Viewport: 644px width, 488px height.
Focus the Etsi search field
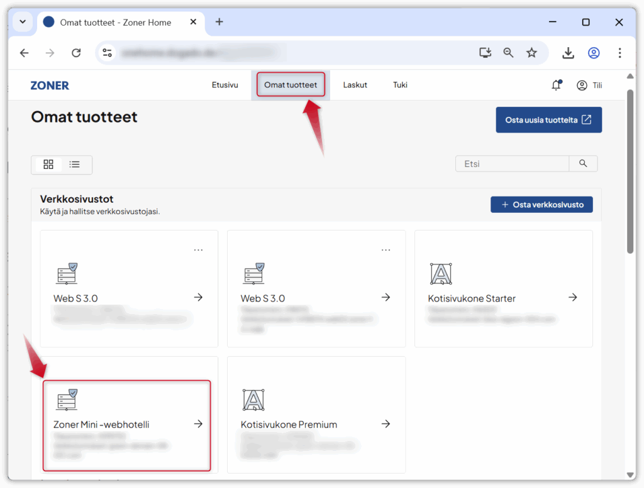[512, 164]
